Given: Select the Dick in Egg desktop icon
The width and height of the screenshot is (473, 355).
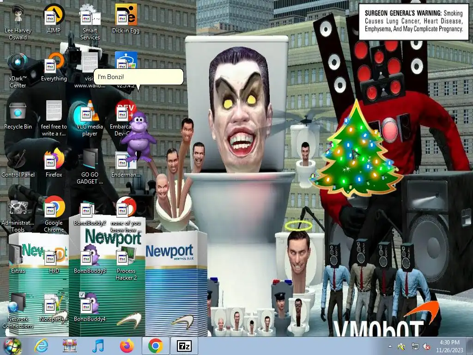Looking at the screenshot, I should pos(126,18).
